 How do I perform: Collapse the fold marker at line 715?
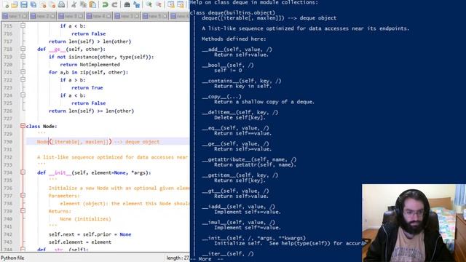pyautogui.click(x=23, y=25)
